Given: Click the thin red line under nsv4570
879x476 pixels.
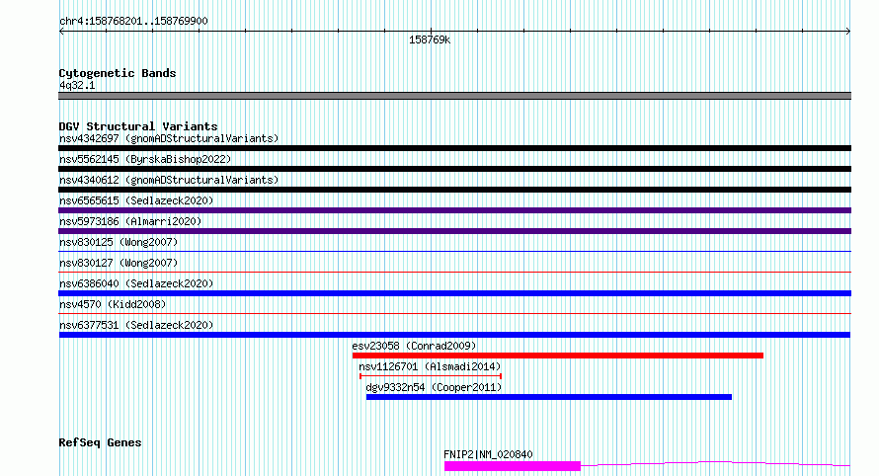Looking at the screenshot, I should (454, 313).
